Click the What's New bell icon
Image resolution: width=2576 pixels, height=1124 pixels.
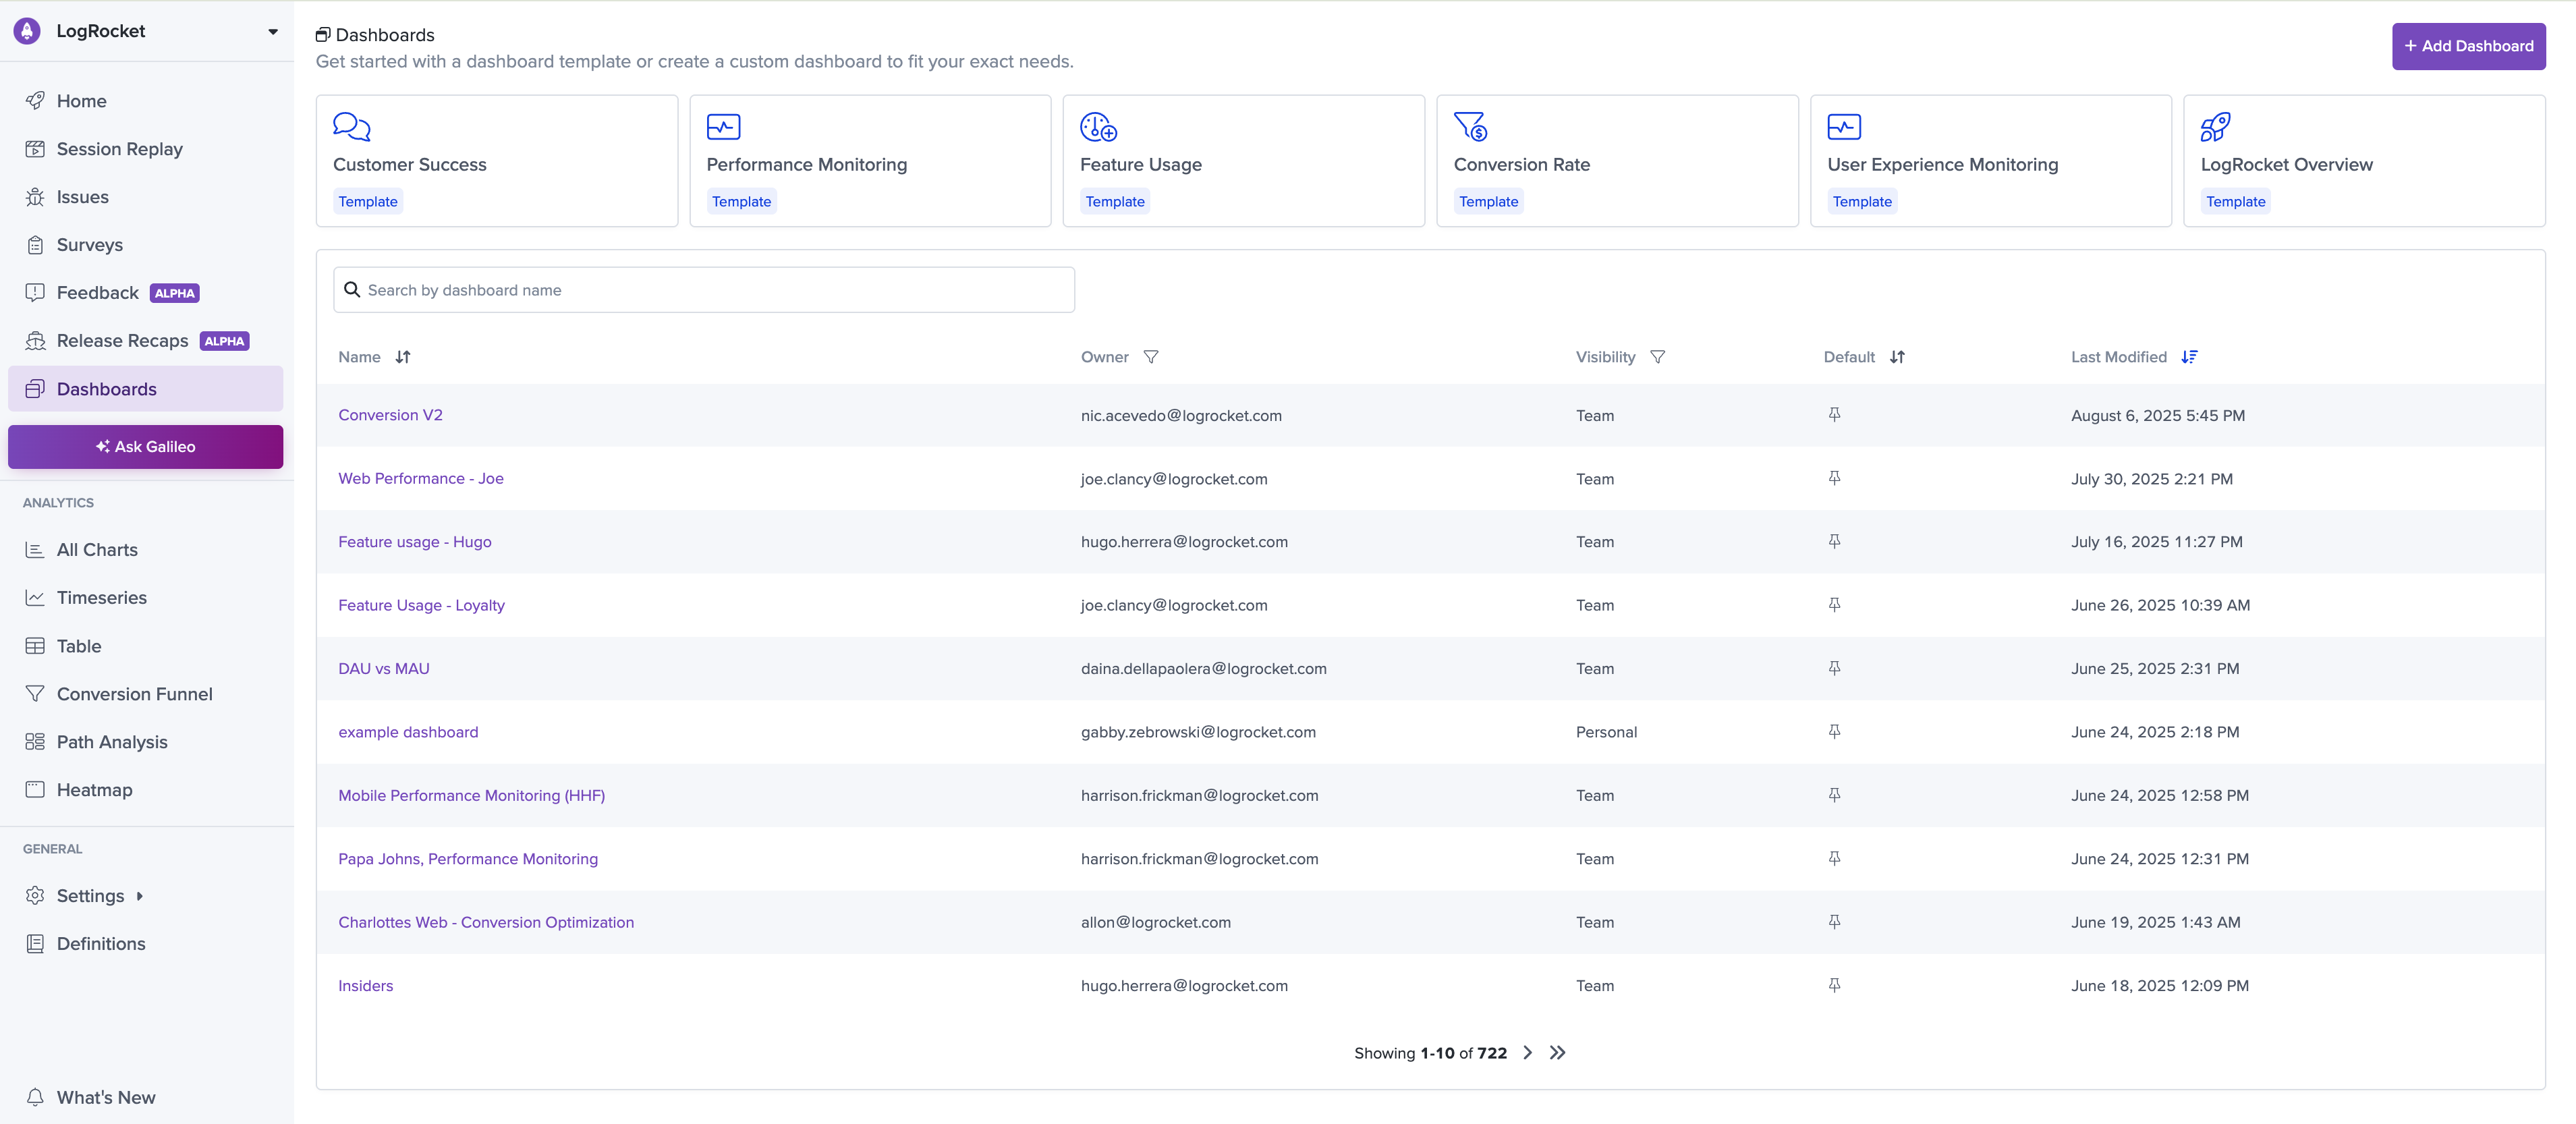35,1097
